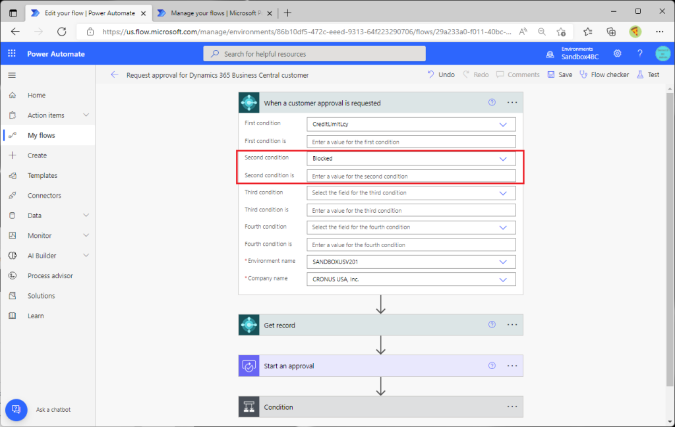Collapse the left navigation hamburger menu
Viewport: 675px width, 427px height.
click(x=12, y=75)
